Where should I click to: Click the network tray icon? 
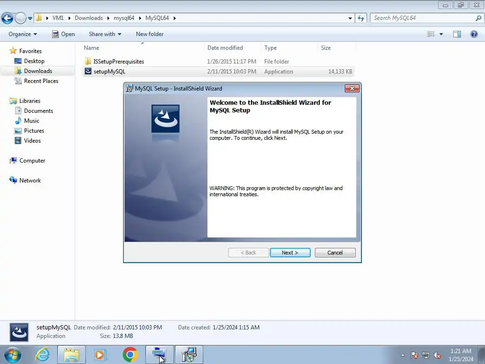(426, 355)
